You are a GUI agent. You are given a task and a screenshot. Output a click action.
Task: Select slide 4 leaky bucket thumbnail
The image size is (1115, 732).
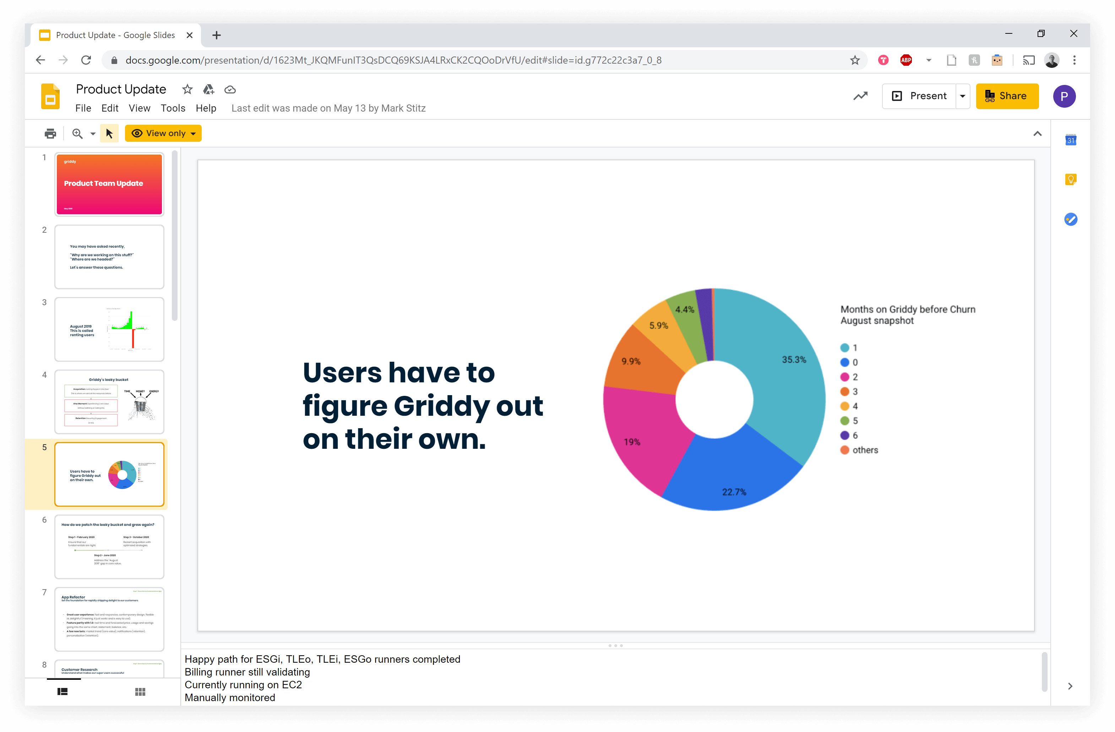point(109,402)
